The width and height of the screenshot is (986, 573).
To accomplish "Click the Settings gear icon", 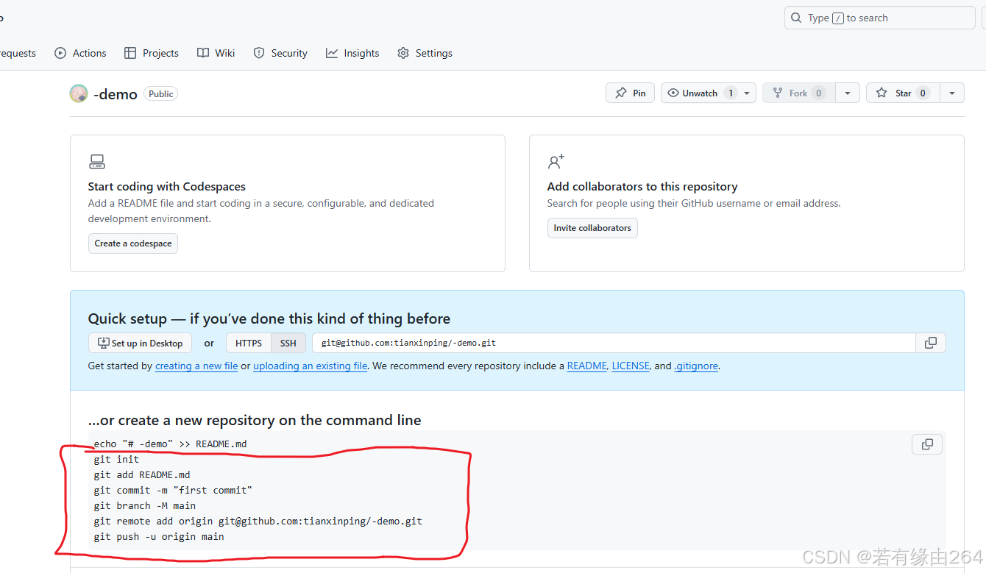I will [403, 53].
